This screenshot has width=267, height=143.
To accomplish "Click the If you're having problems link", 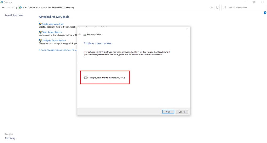I will pos(58,50).
